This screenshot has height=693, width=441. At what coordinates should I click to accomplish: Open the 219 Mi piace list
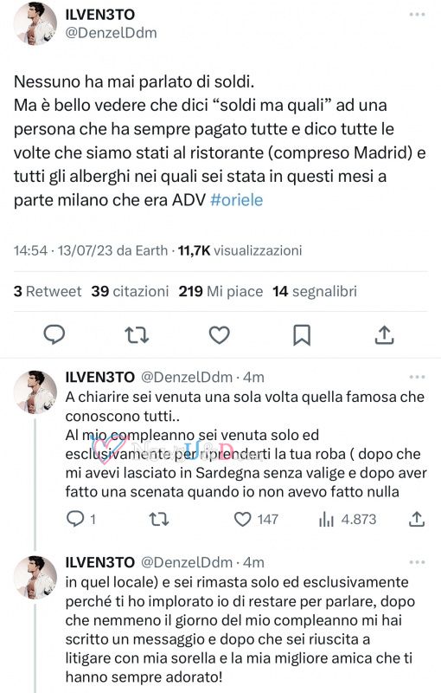pos(220,291)
